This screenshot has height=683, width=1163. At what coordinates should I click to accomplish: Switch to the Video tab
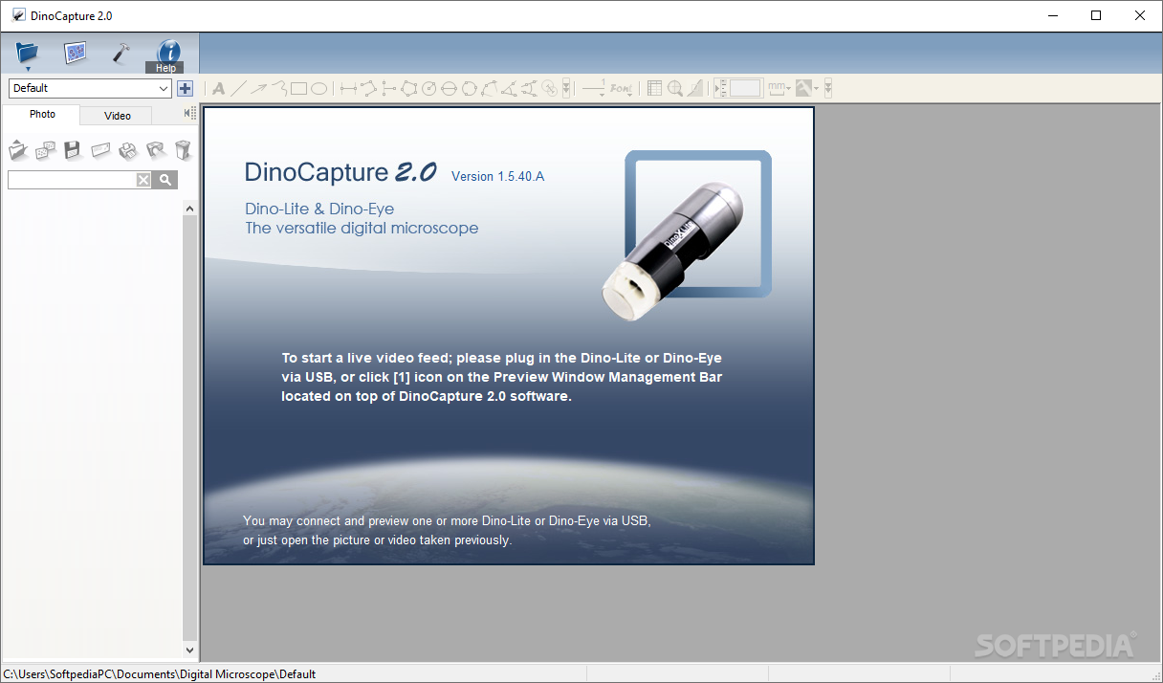point(117,116)
